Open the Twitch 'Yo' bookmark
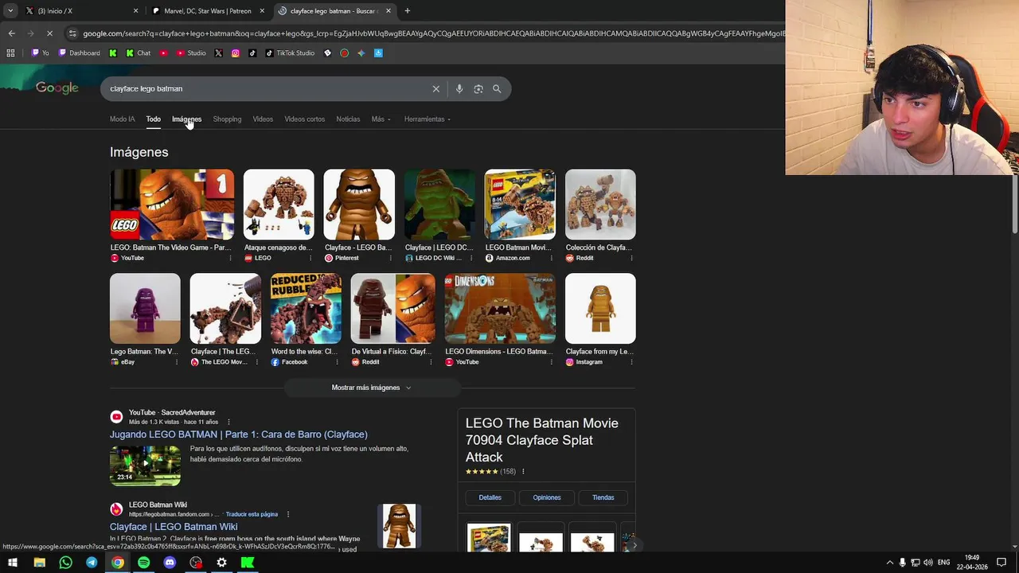 pos(41,53)
